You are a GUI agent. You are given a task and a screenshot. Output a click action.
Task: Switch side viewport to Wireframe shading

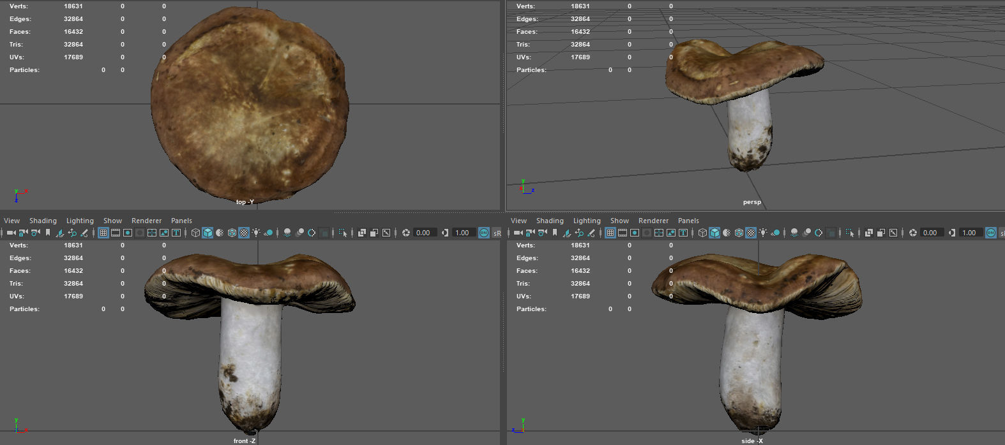point(703,233)
